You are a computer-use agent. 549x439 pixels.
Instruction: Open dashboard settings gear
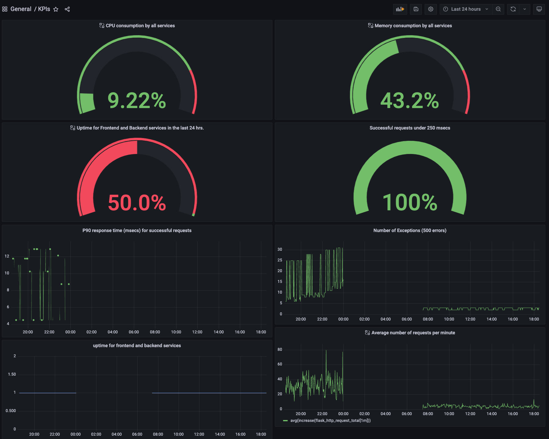point(431,9)
